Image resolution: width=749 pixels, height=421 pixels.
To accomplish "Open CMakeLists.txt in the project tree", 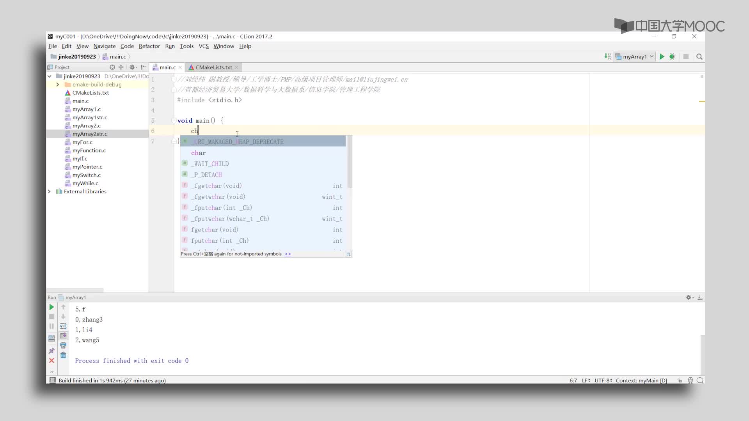I will point(91,93).
